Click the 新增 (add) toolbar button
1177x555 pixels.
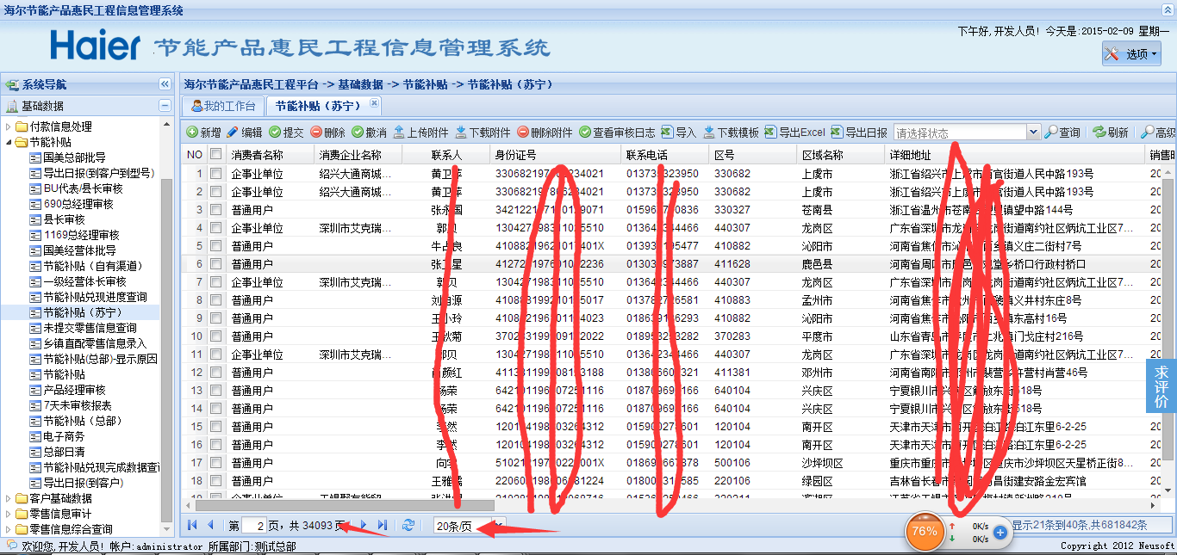[x=203, y=133]
